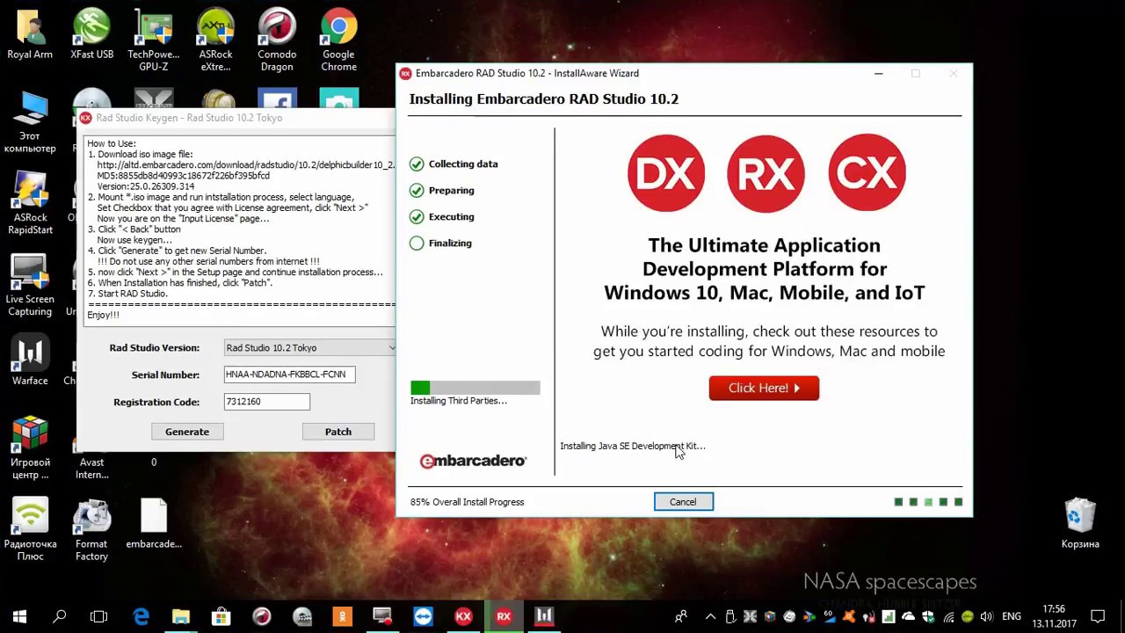Select the Google Chrome desktop shortcut
The height and width of the screenshot is (633, 1125).
click(338, 40)
